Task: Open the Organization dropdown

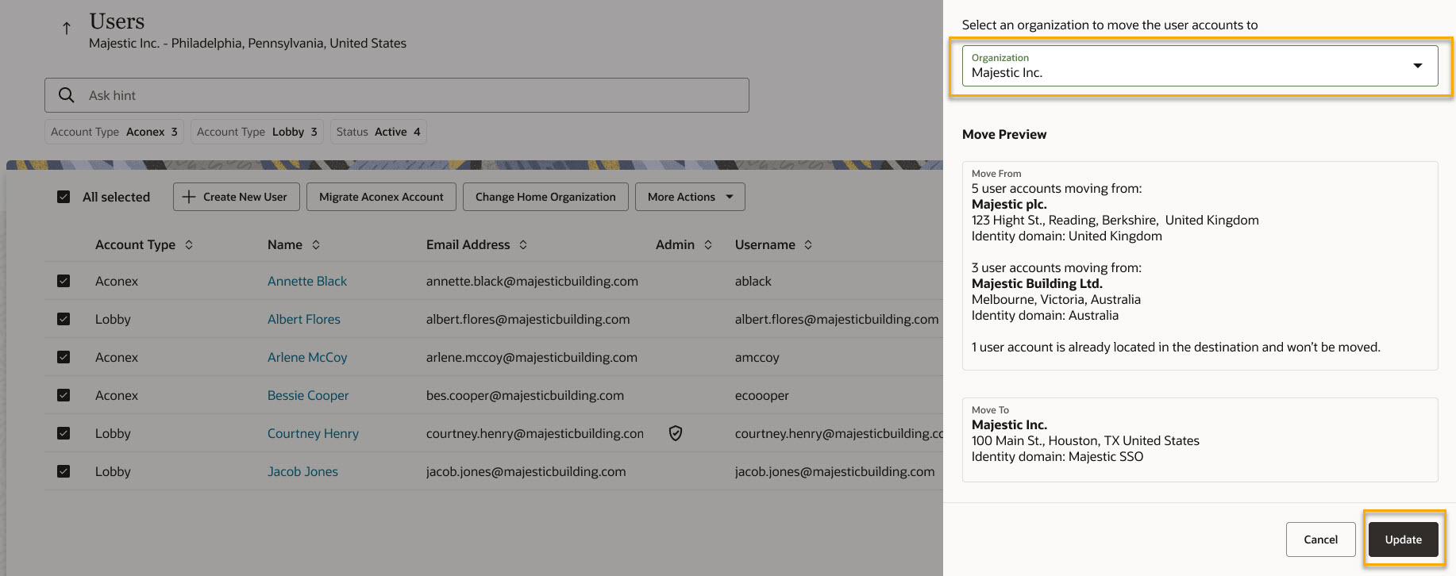Action: tap(1200, 66)
